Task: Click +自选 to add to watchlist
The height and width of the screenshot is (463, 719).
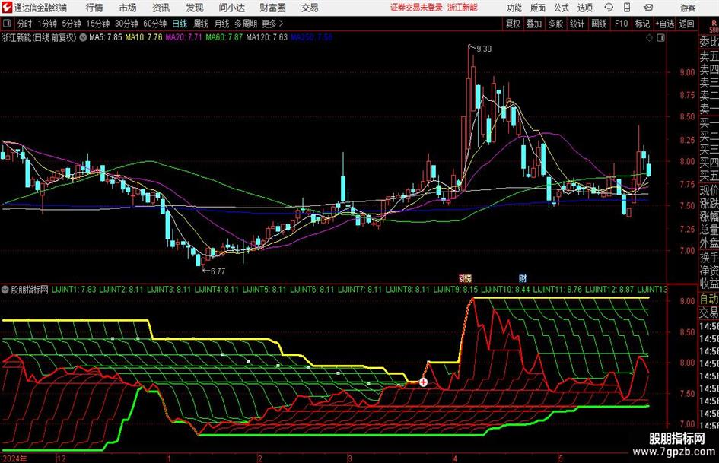Action: pyautogui.click(x=665, y=24)
